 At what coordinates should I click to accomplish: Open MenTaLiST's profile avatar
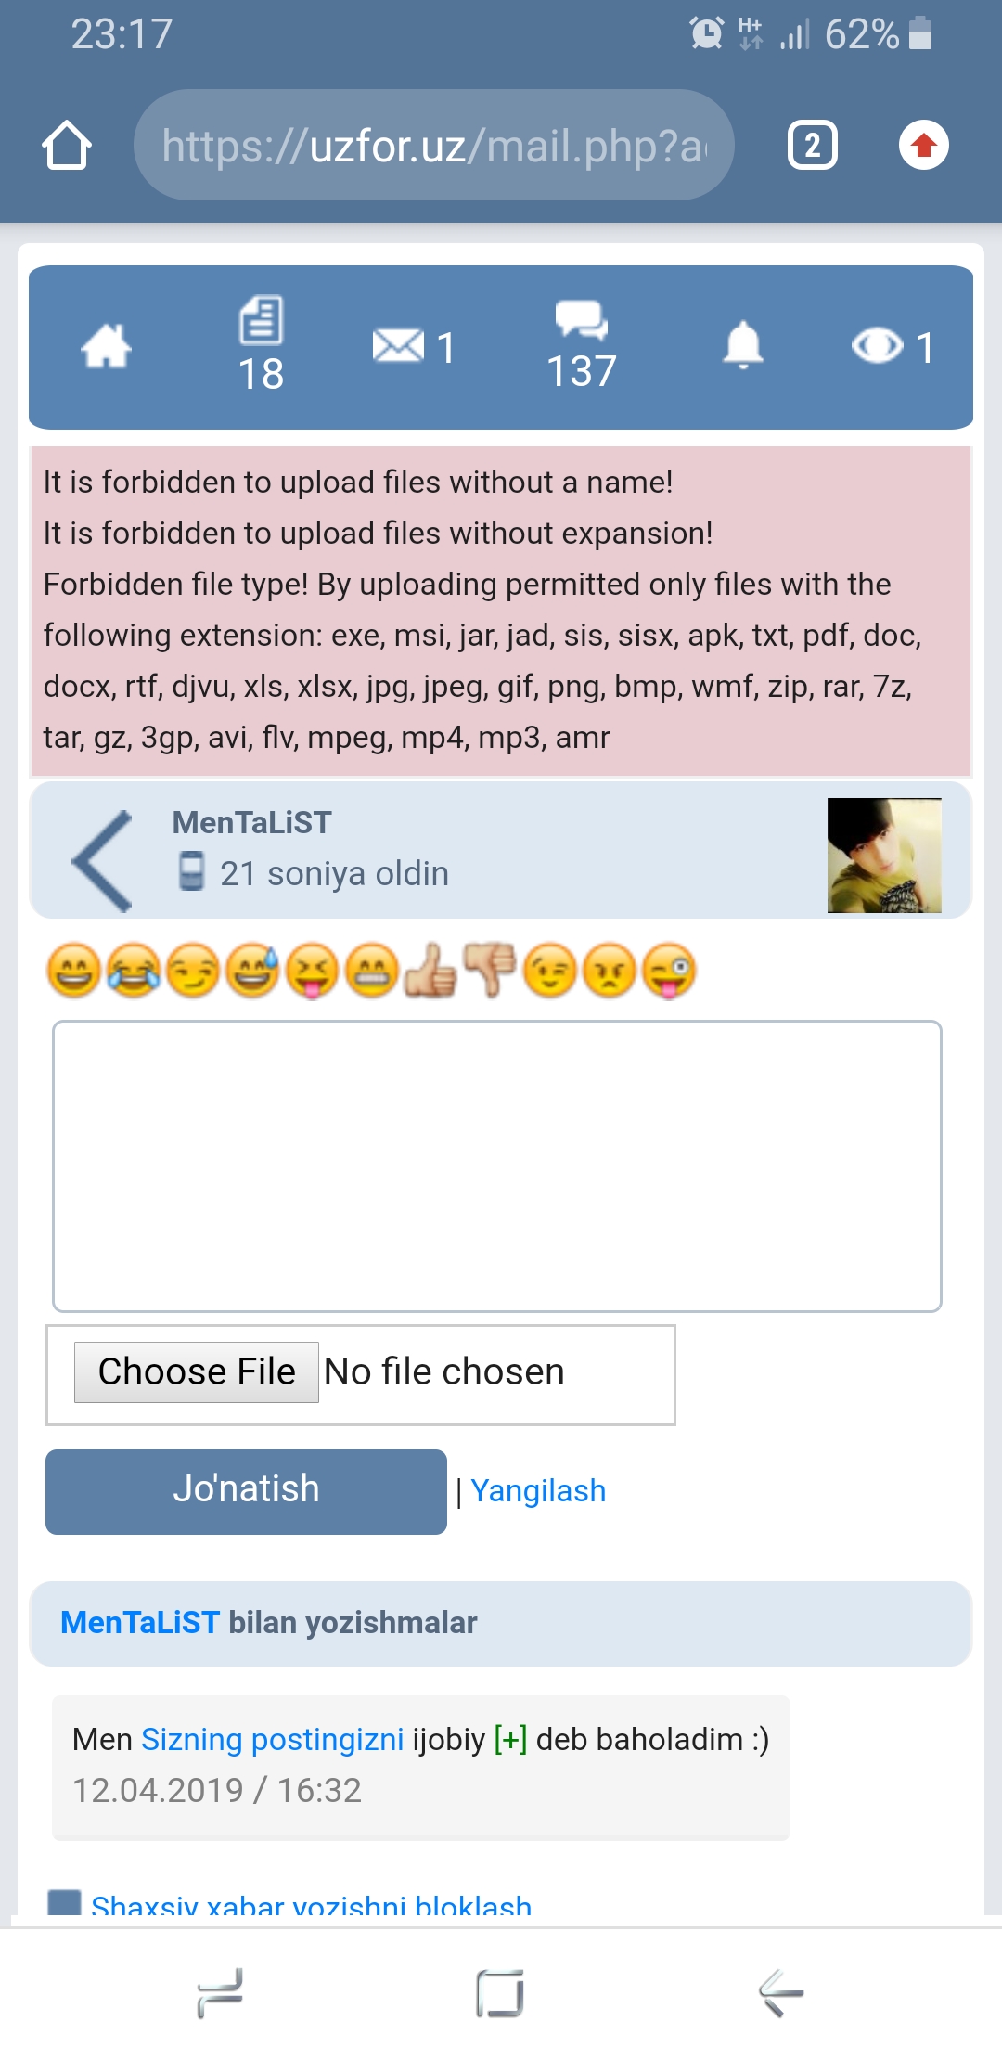click(883, 856)
